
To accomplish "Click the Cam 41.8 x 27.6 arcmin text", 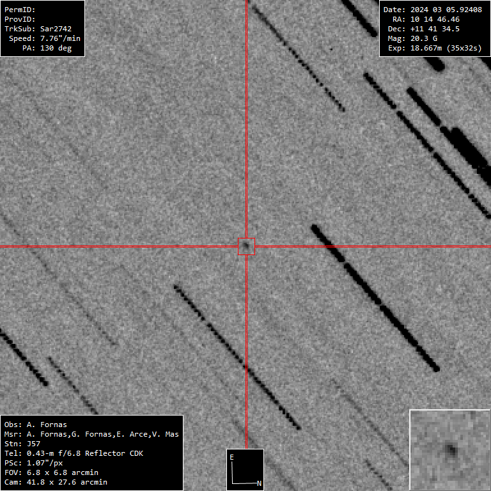I will [56, 482].
